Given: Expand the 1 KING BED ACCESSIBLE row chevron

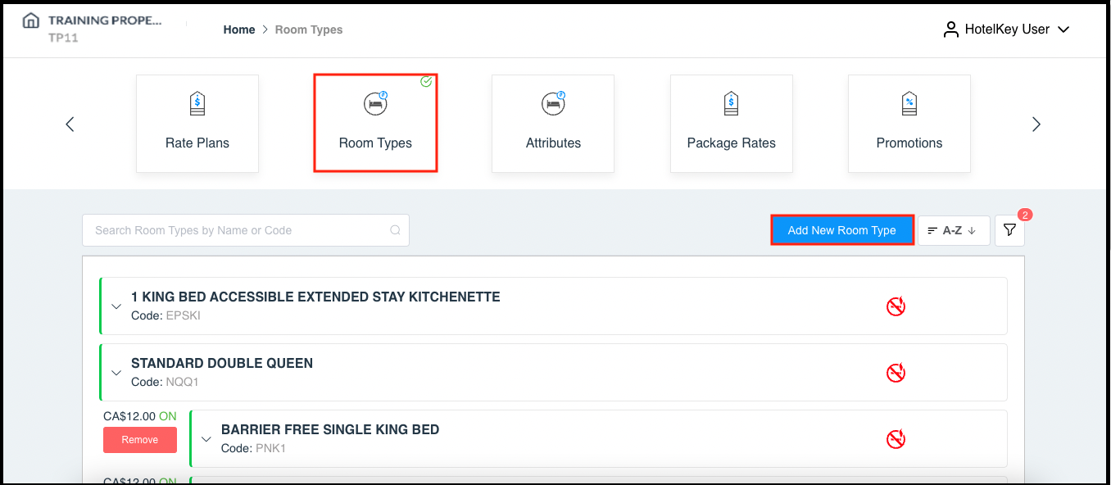Looking at the screenshot, I should pos(116,306).
